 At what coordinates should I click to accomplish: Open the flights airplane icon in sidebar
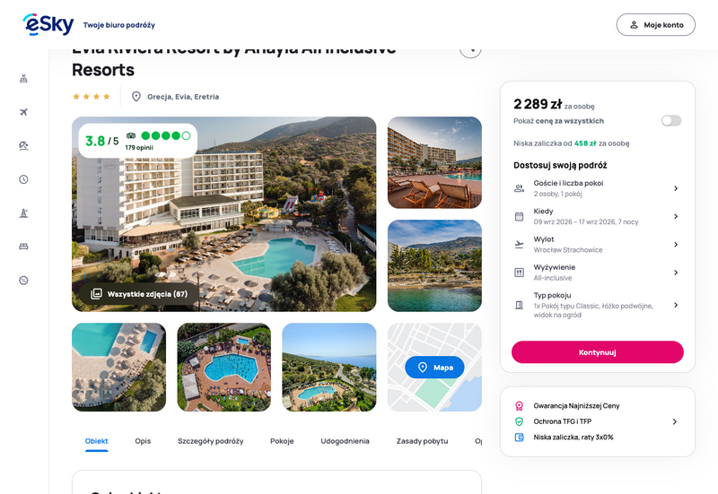(24, 112)
